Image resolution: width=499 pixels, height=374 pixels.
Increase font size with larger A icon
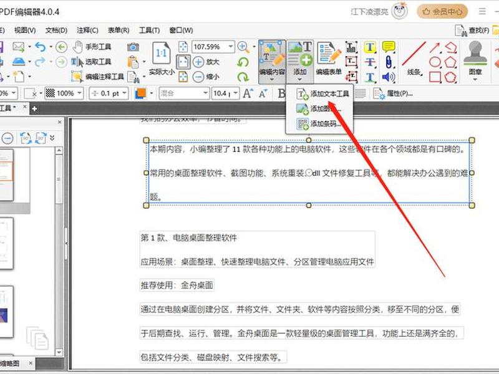click(x=248, y=93)
